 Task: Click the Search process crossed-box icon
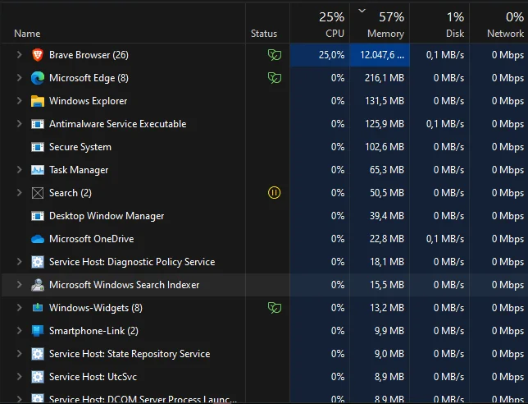point(38,193)
